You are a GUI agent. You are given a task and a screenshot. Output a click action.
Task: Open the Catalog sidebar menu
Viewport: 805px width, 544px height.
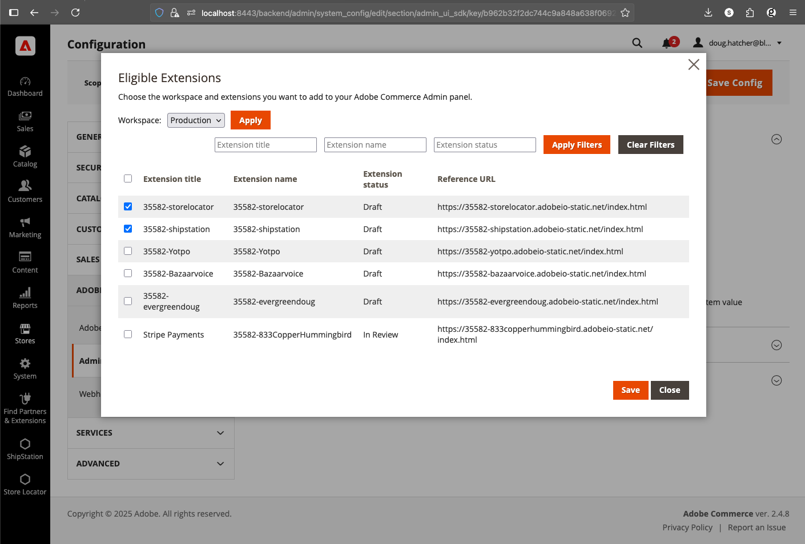(25, 157)
